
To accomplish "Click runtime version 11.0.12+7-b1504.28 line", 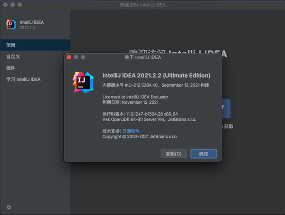I will click(x=140, y=114).
